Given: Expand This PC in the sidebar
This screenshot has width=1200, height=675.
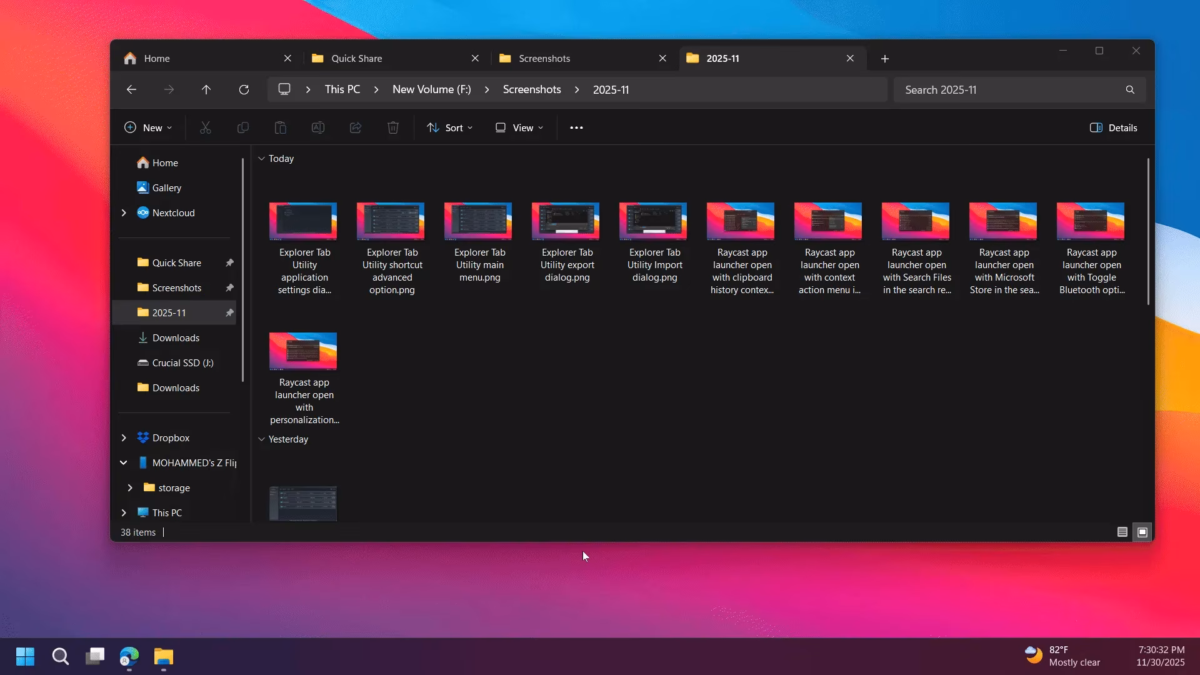Looking at the screenshot, I should point(124,512).
